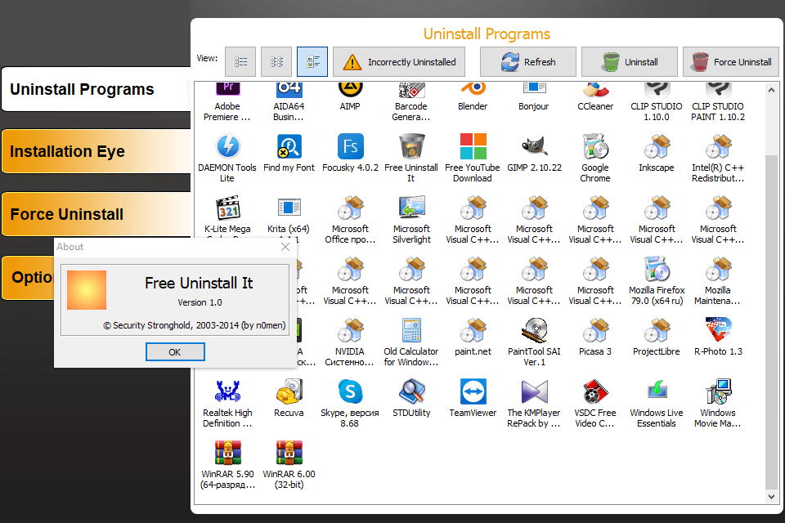The image size is (785, 523).
Task: Select the Bonjour program entry
Action: 534,97
